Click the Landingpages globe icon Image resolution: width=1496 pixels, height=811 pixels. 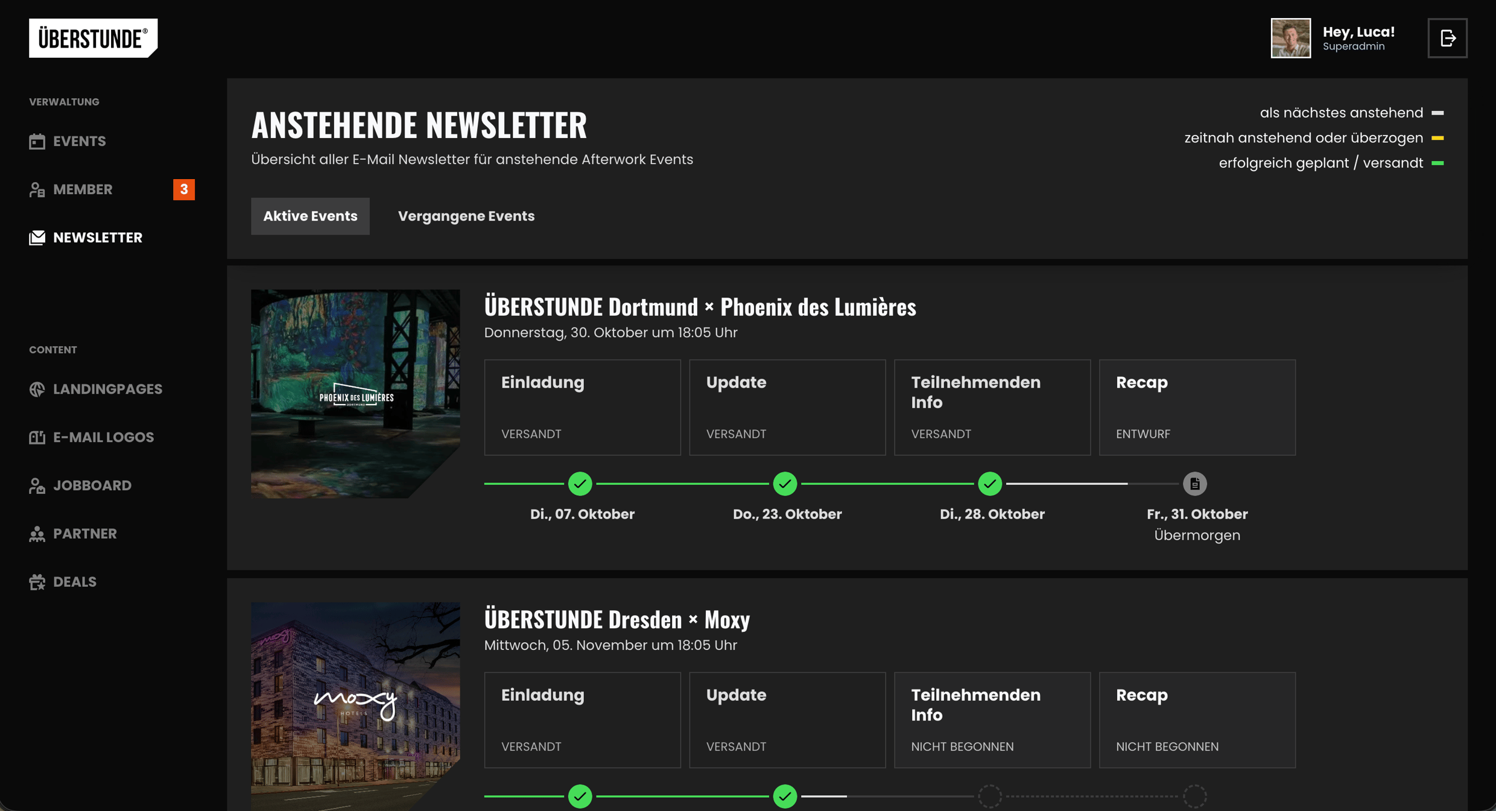[x=37, y=390]
